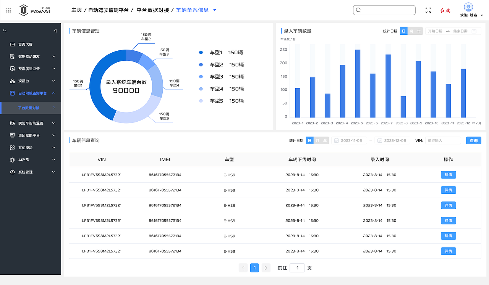Open the 数据驱动研发 sidebar icon
489x285 pixels.
coord(13,56)
